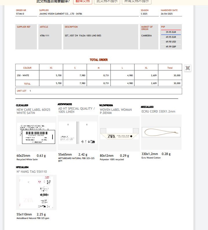208x230 pixels.
Task: Click the Jiaxing Vision Garment supplier field
Action: (61, 14)
